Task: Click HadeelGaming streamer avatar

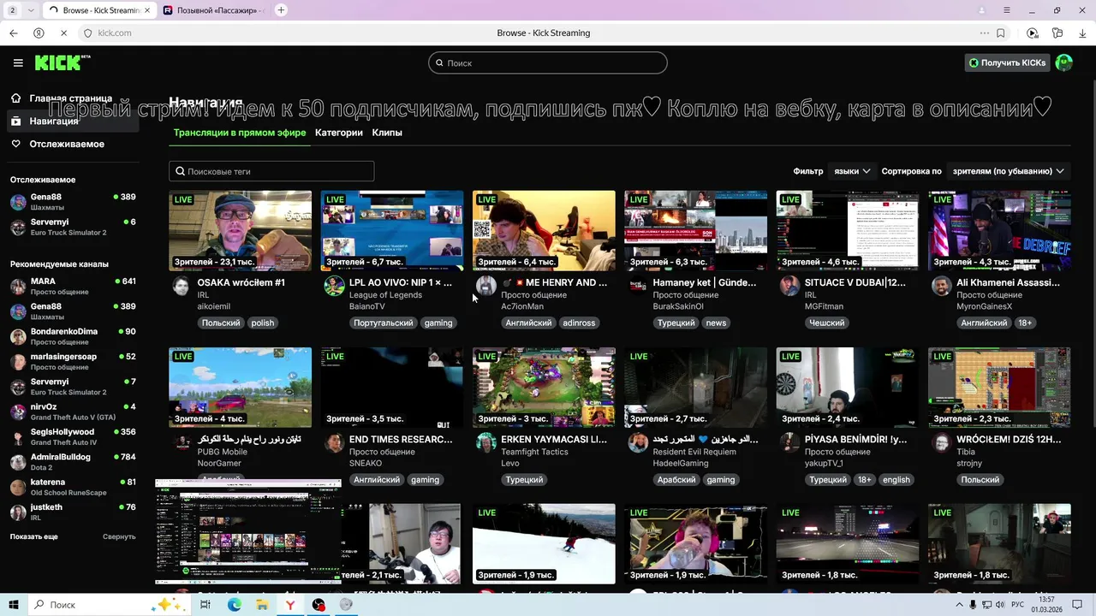Action: coord(638,442)
